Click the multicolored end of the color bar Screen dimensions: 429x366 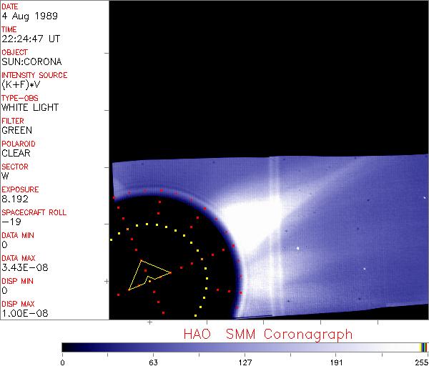(x=423, y=347)
